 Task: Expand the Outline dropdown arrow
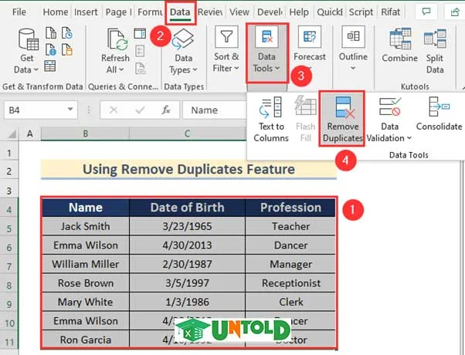coord(353,68)
